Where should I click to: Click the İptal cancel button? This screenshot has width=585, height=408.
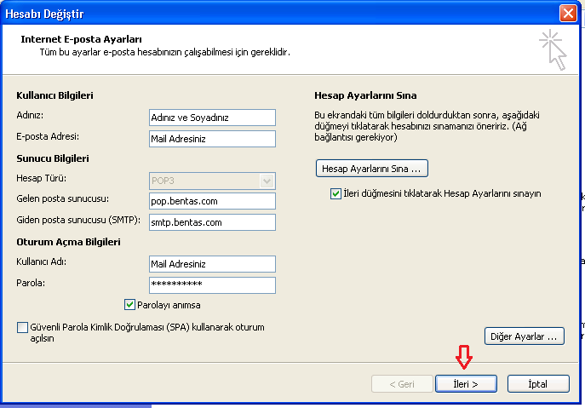pyautogui.click(x=538, y=384)
